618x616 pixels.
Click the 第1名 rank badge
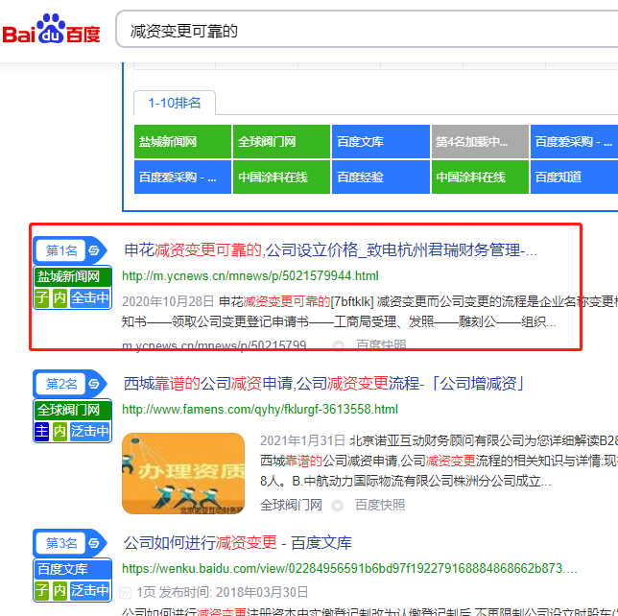[x=61, y=250]
